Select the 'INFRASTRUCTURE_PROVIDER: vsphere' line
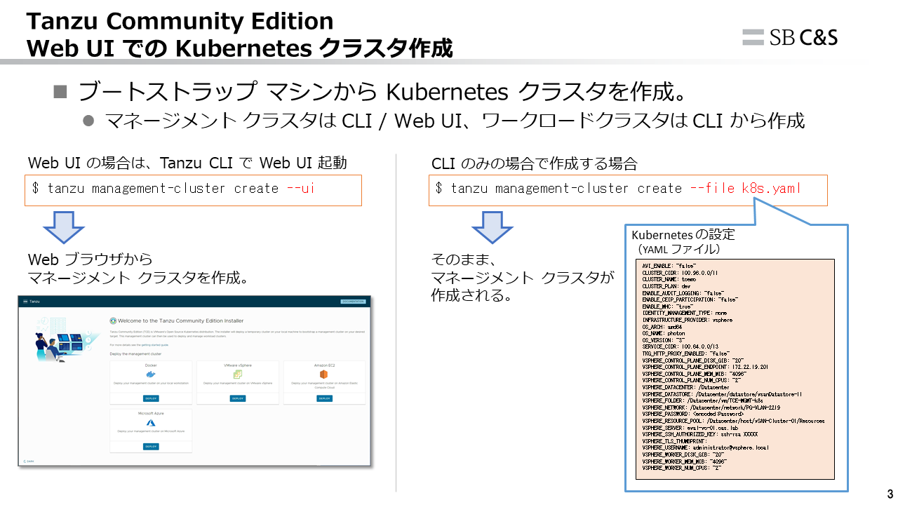 688,320
